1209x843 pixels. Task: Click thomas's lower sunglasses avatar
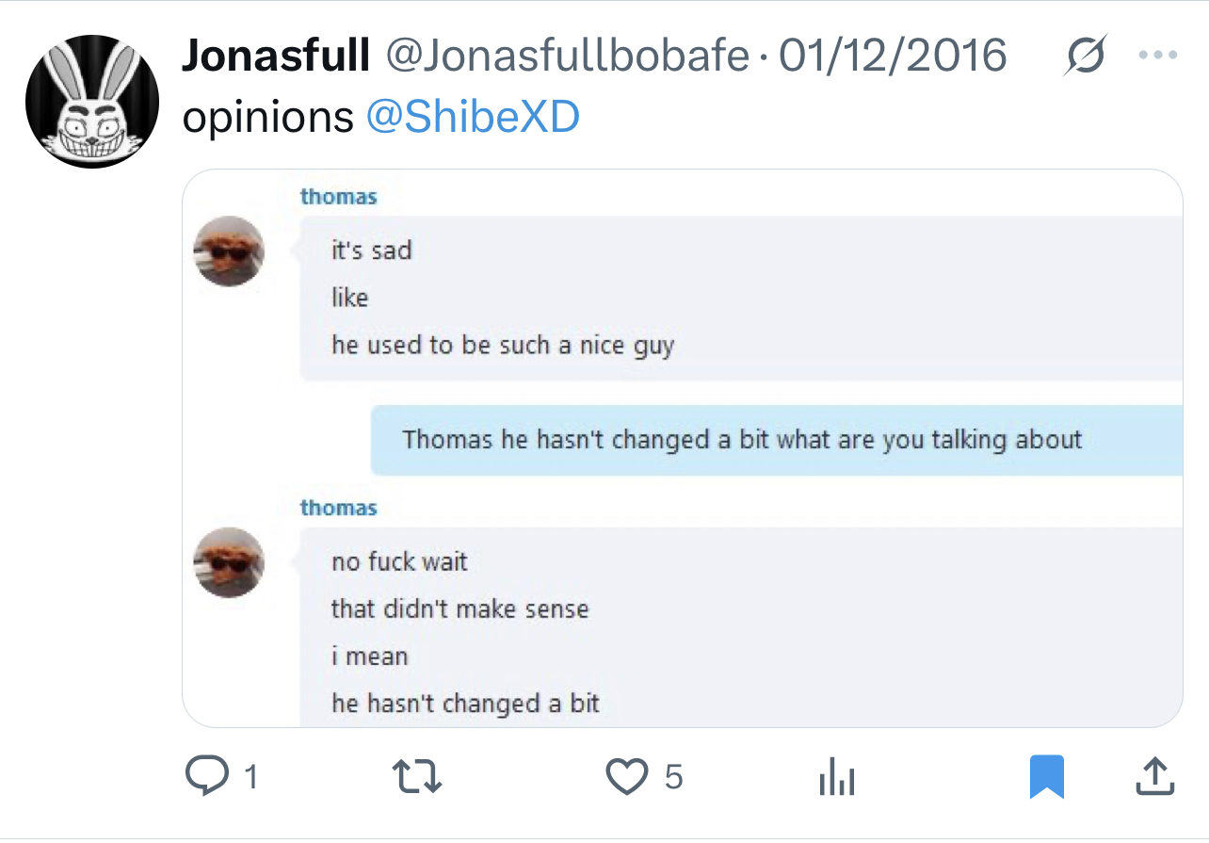[229, 562]
